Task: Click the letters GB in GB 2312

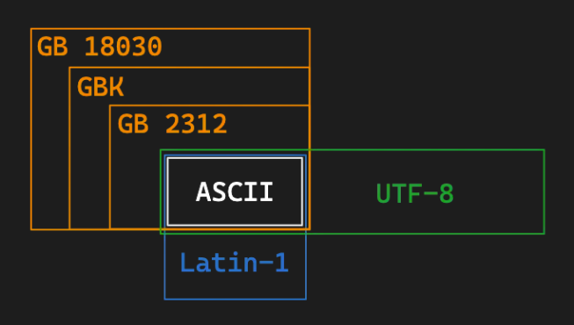Action: (134, 124)
